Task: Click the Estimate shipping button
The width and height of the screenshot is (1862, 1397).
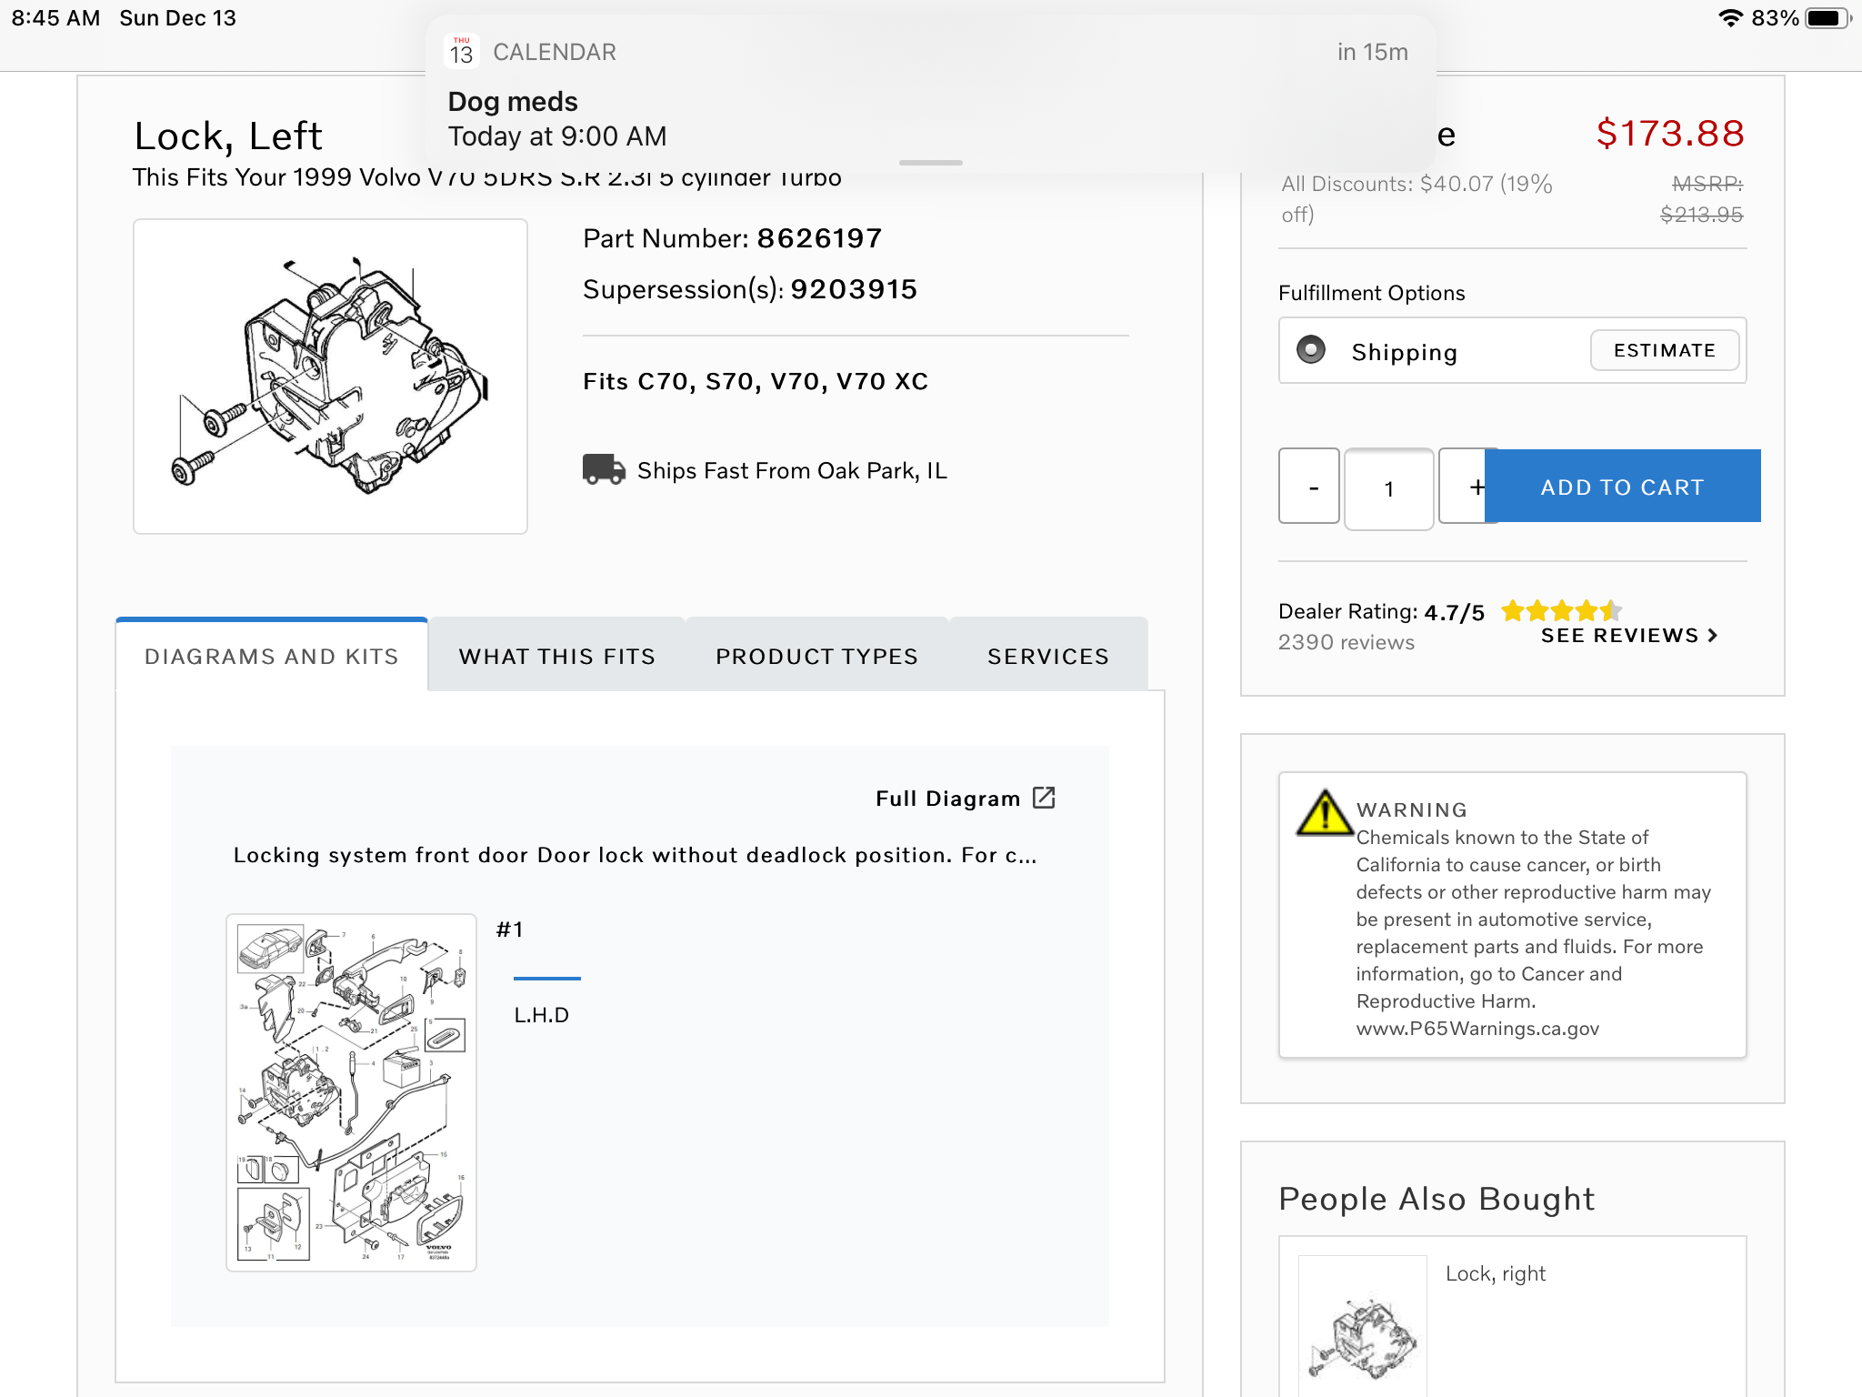Action: click(1664, 350)
